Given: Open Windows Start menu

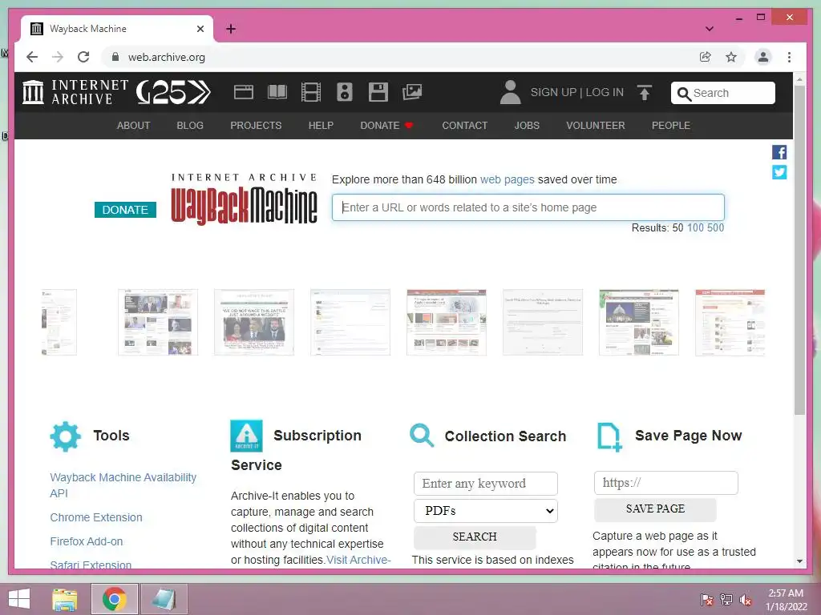Looking at the screenshot, I should coord(19,599).
